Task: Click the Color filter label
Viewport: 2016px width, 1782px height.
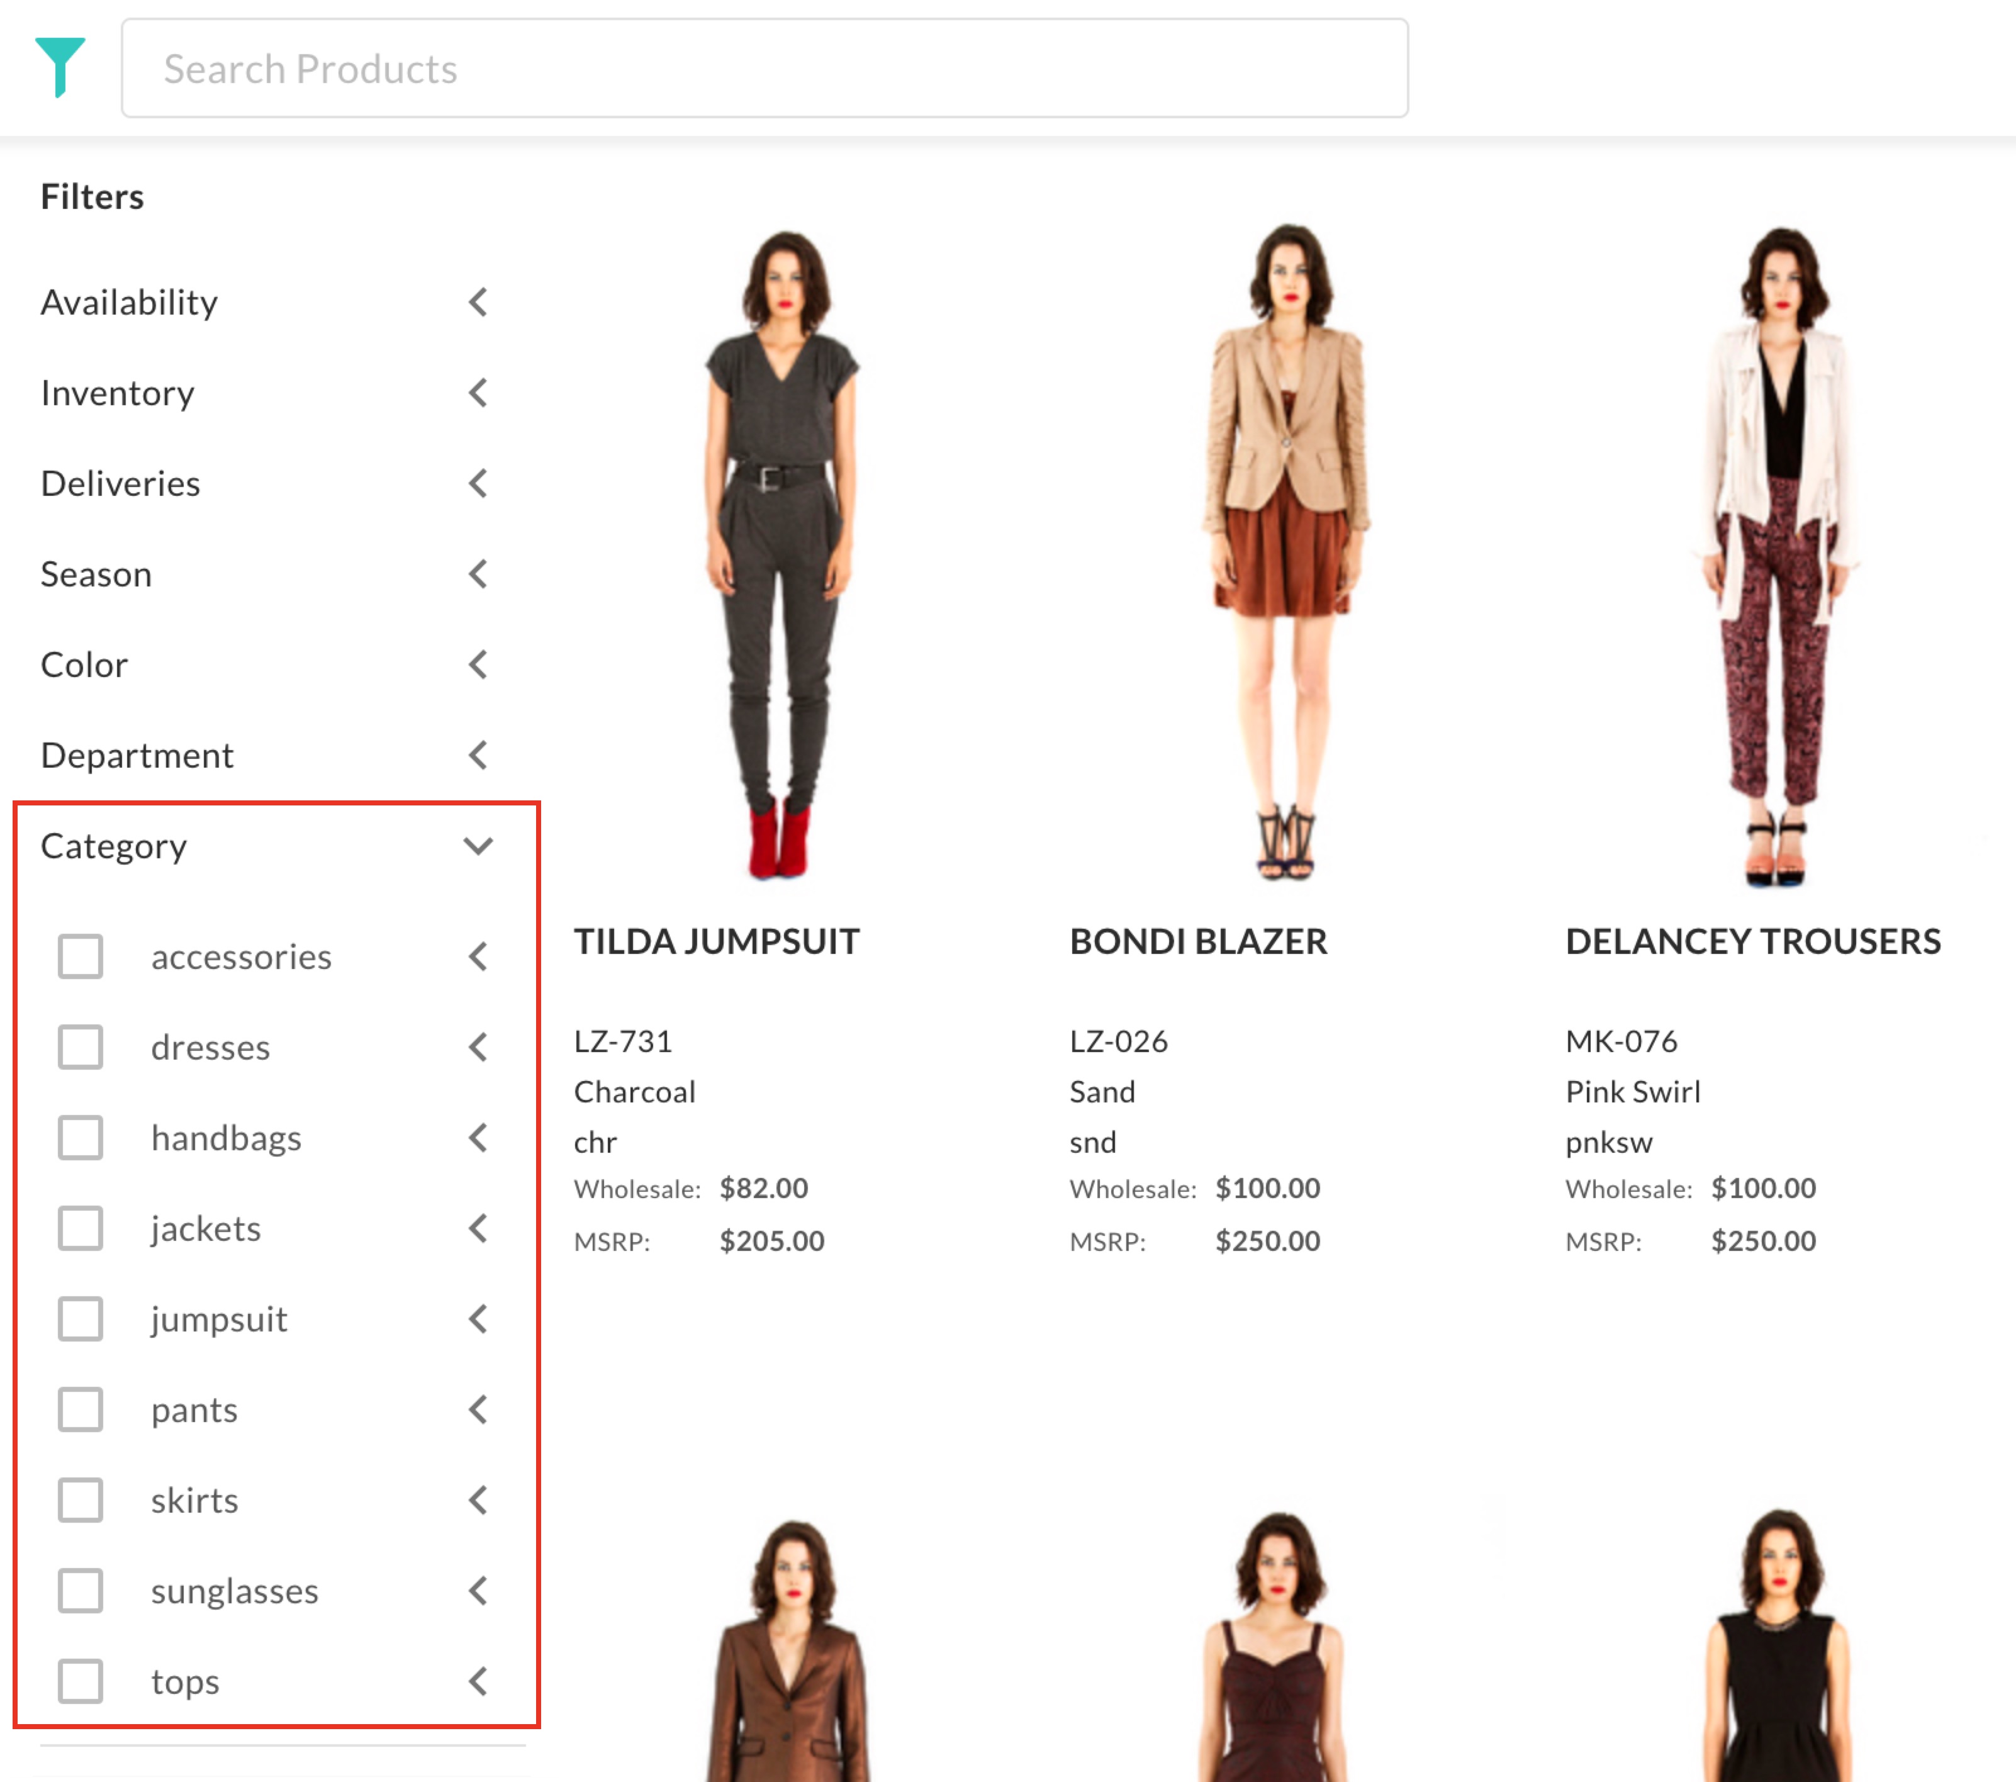Action: pyautogui.click(x=84, y=664)
